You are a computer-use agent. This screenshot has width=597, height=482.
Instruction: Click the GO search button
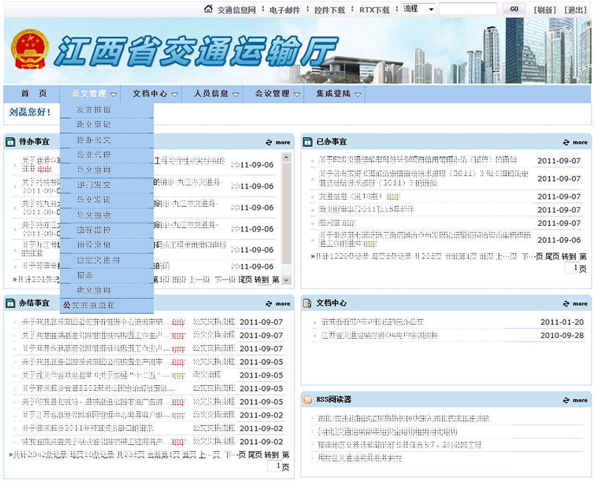[514, 9]
